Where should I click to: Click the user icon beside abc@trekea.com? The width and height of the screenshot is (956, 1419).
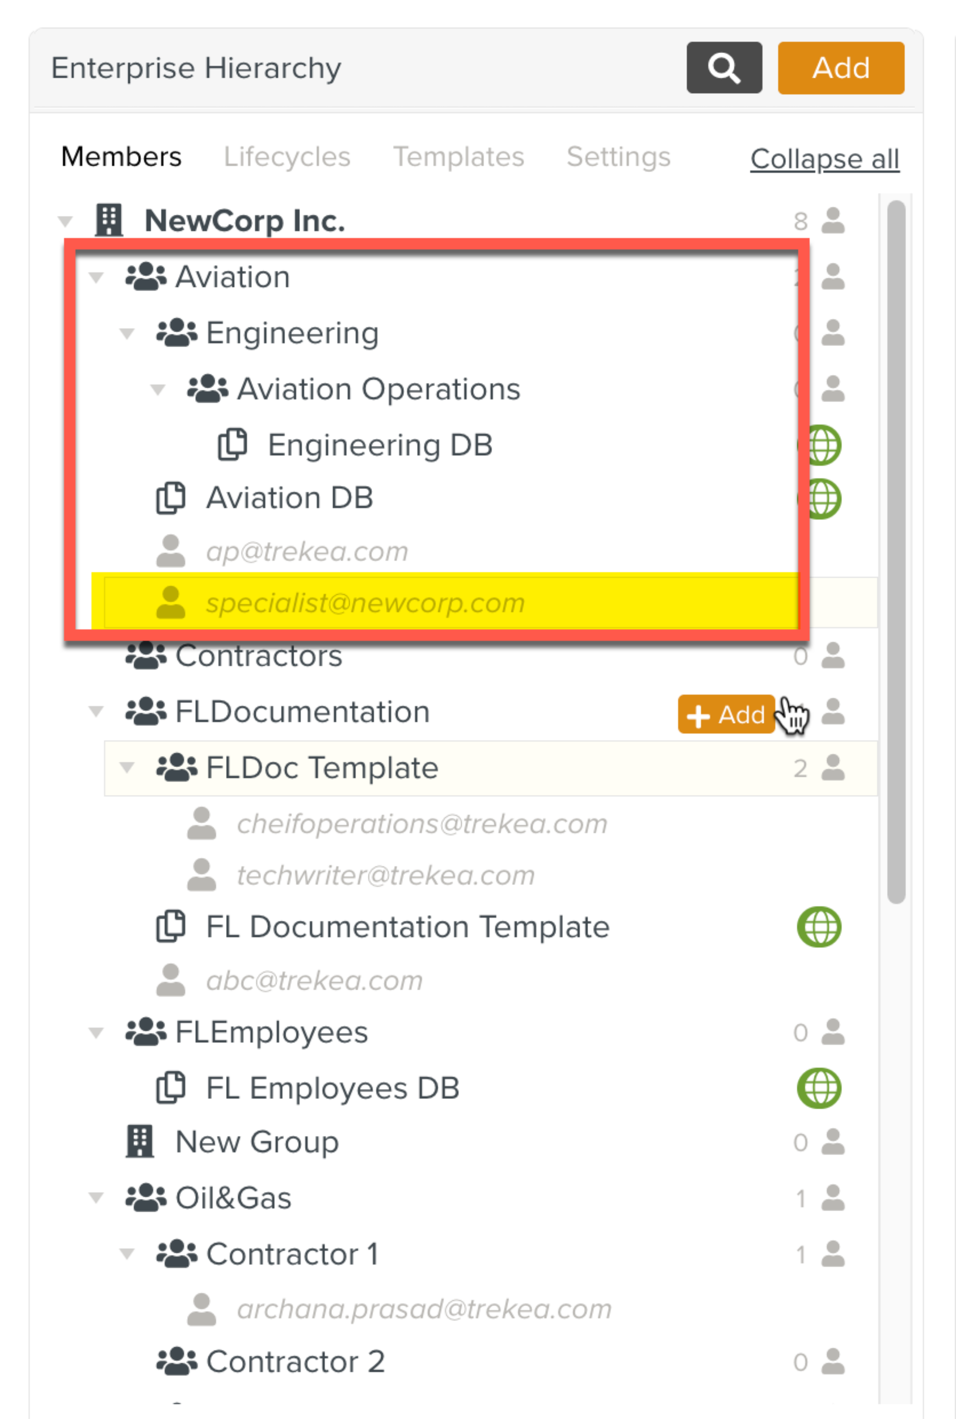click(x=171, y=980)
